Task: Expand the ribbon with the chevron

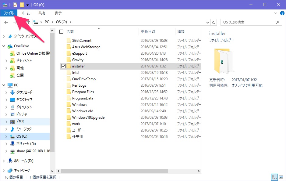Action: pos(276,13)
